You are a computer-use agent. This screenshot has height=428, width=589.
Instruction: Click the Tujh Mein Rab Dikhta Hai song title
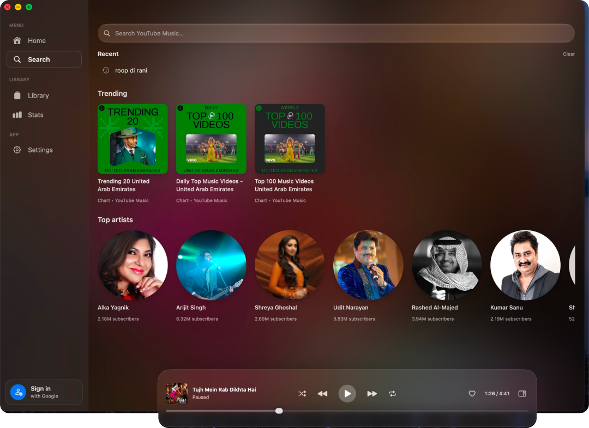224,389
